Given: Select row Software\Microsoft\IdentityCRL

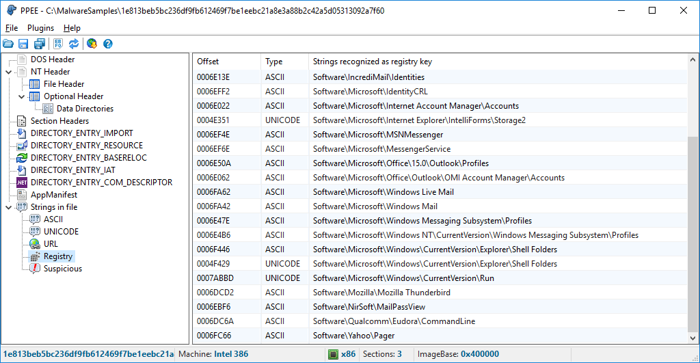Looking at the screenshot, I should point(440,92).
